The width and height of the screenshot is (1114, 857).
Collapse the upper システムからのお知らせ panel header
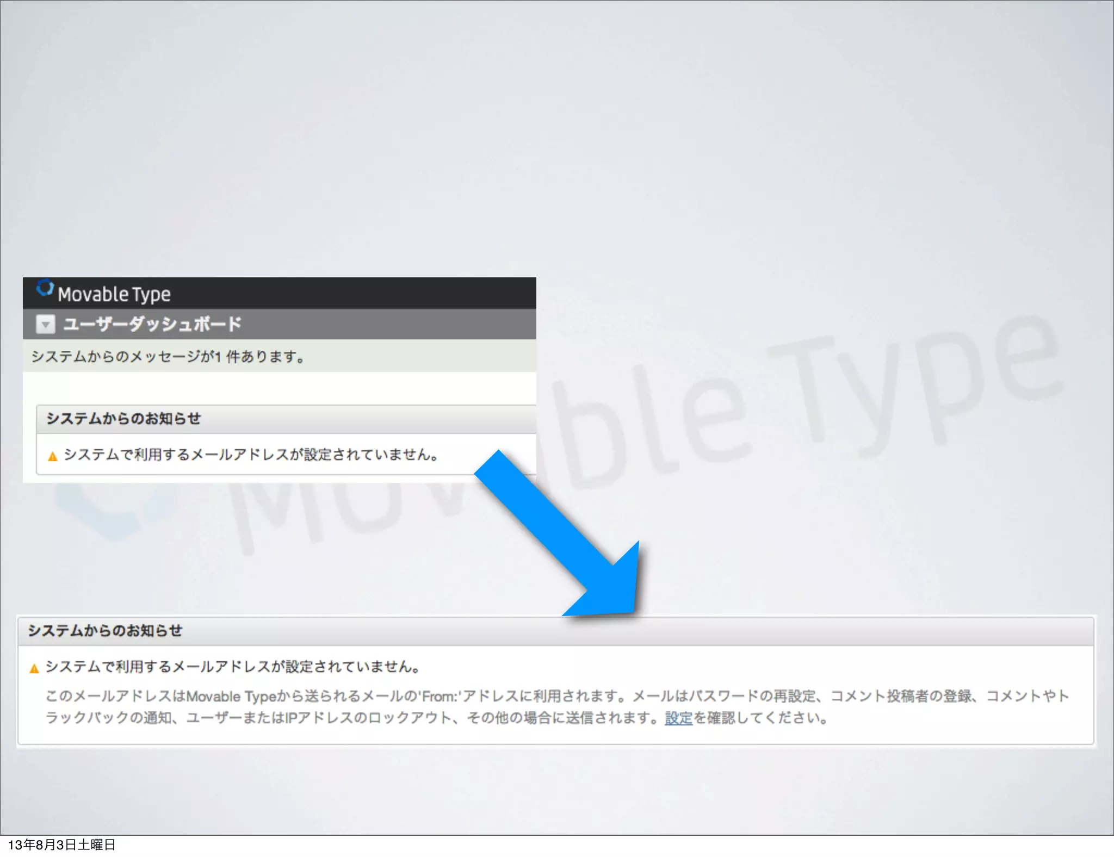tap(124, 419)
